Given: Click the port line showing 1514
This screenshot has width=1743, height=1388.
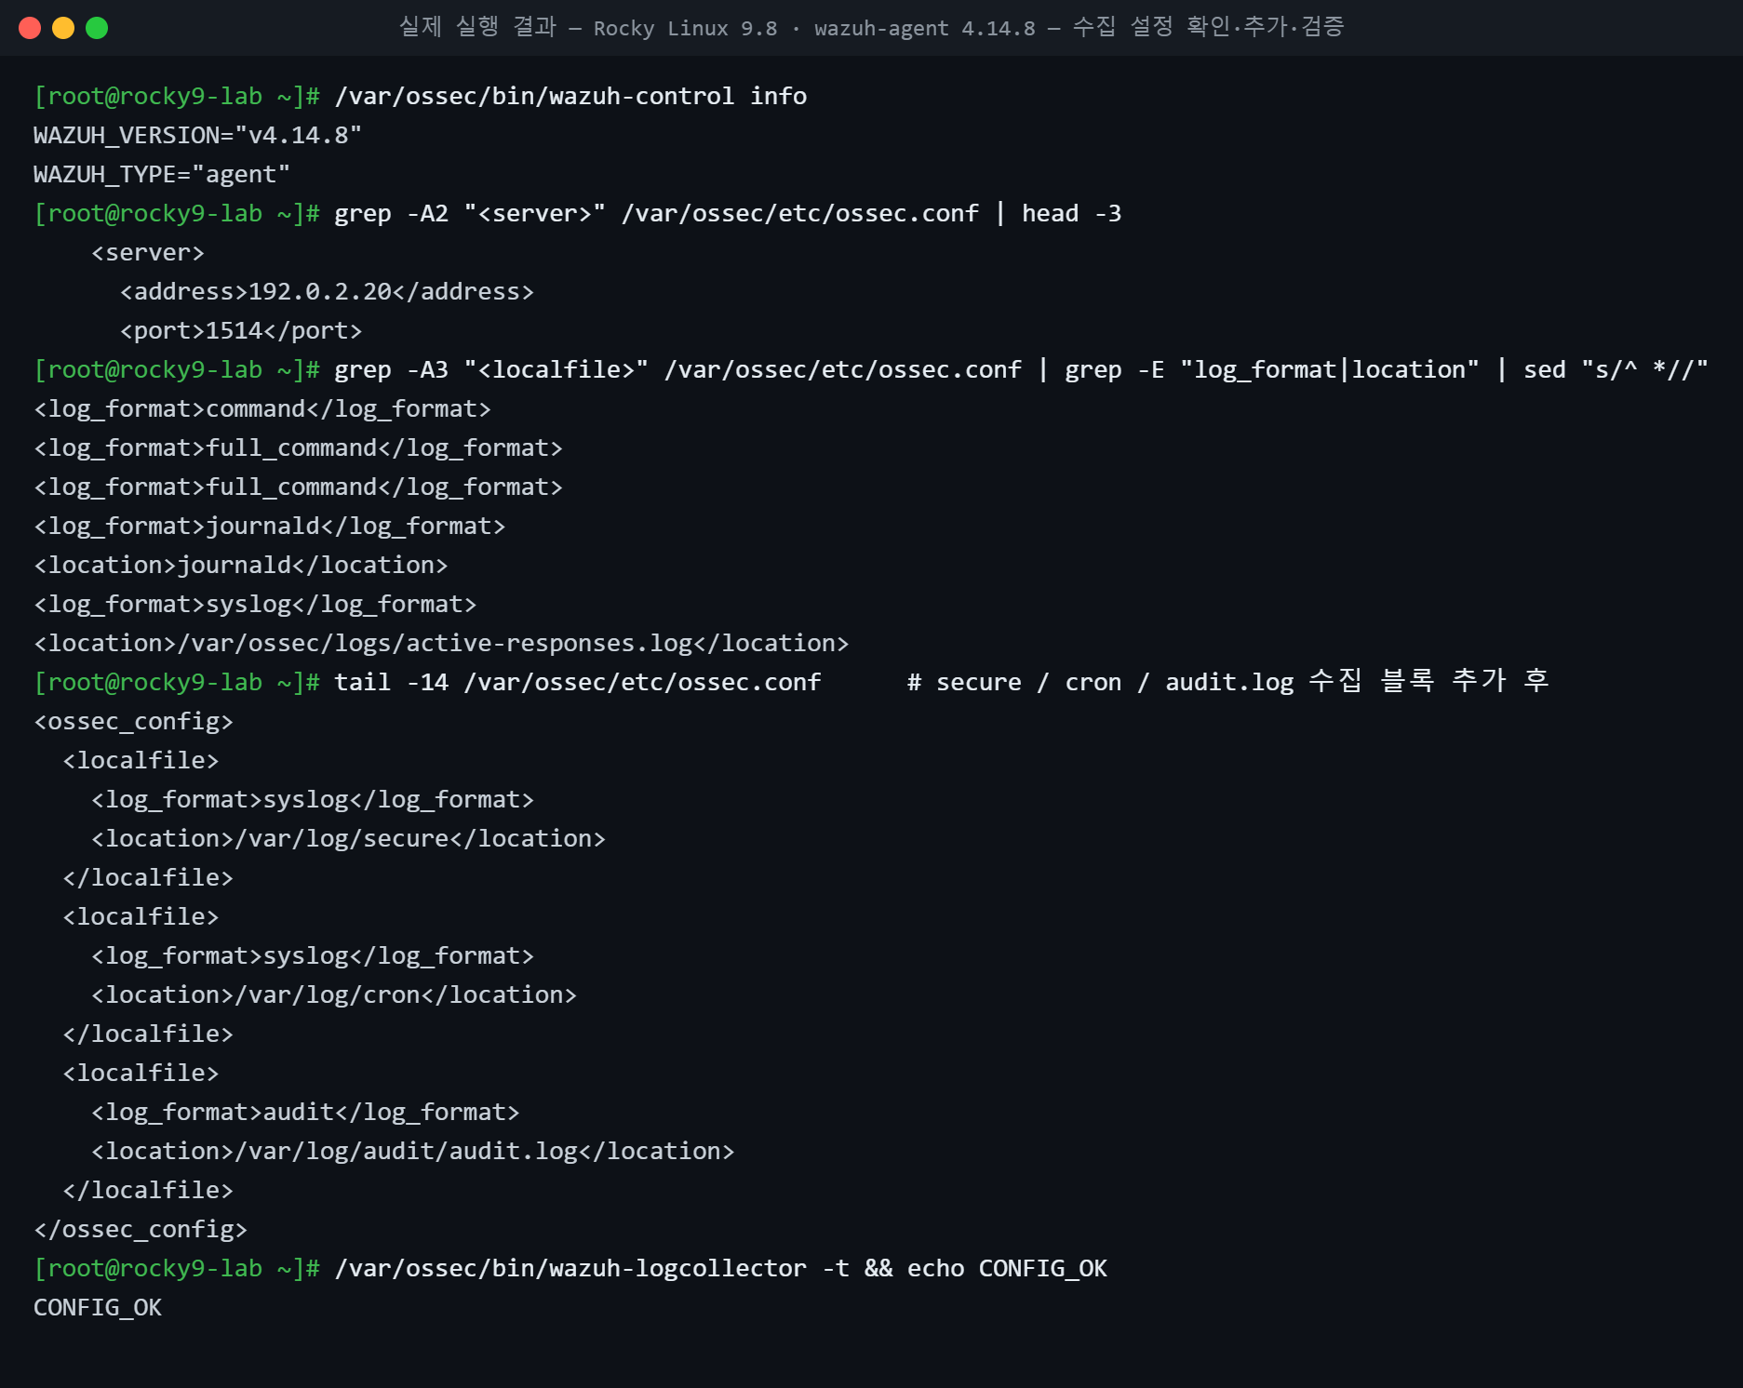Looking at the screenshot, I should (x=241, y=330).
